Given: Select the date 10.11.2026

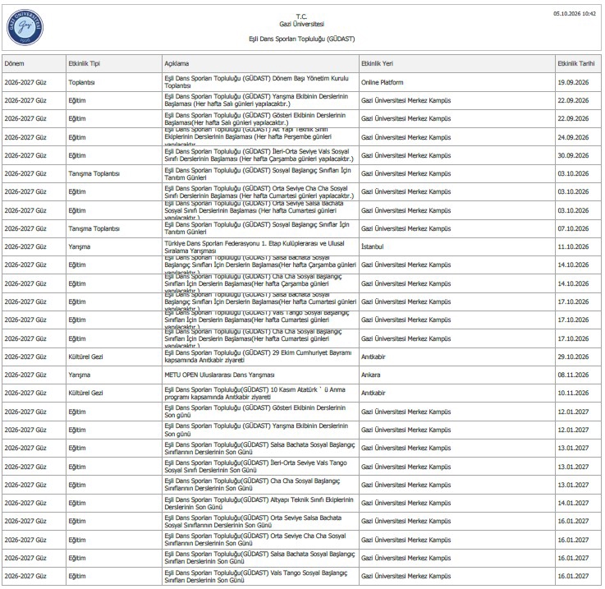Looking at the screenshot, I should pyautogui.click(x=573, y=393).
